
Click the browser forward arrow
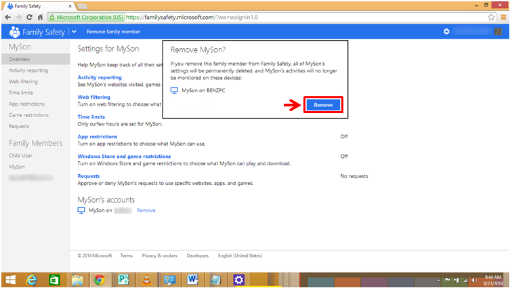click(18, 17)
